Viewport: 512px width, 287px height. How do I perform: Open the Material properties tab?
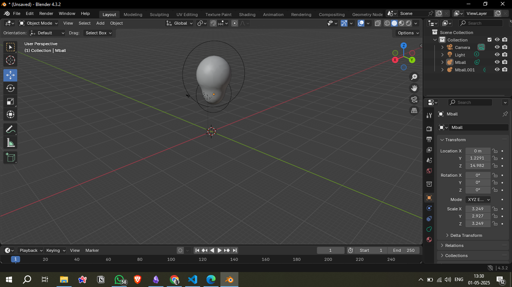click(x=430, y=240)
